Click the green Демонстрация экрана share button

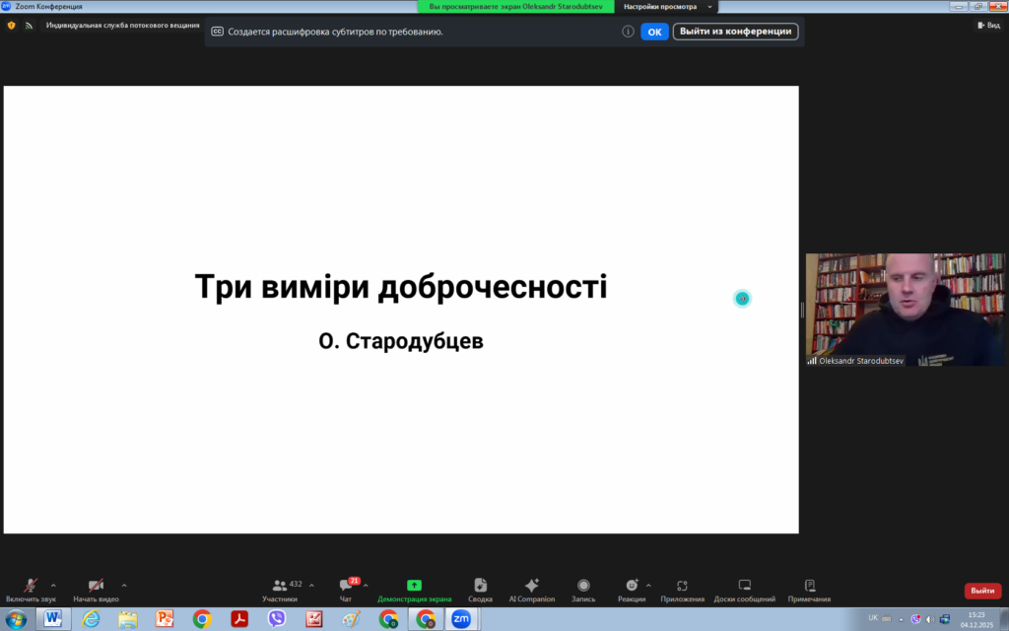pyautogui.click(x=414, y=589)
